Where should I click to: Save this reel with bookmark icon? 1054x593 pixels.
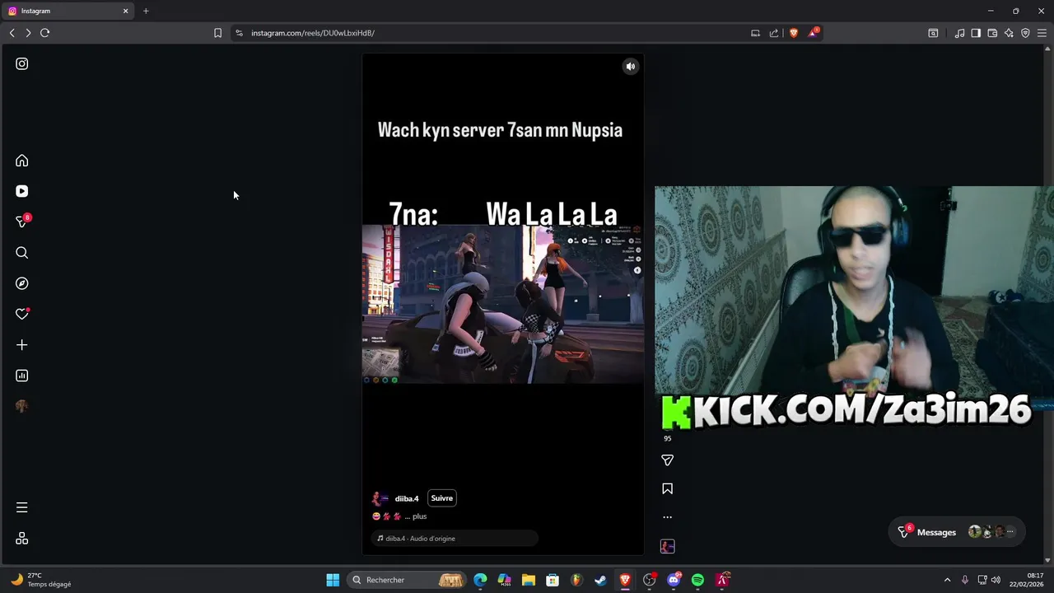click(668, 489)
